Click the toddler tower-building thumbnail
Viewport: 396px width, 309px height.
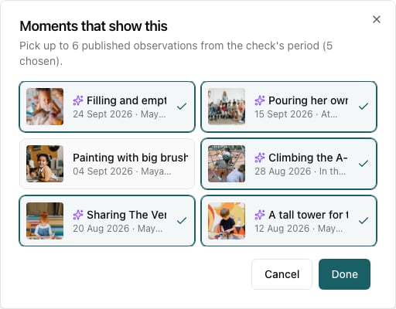227,221
